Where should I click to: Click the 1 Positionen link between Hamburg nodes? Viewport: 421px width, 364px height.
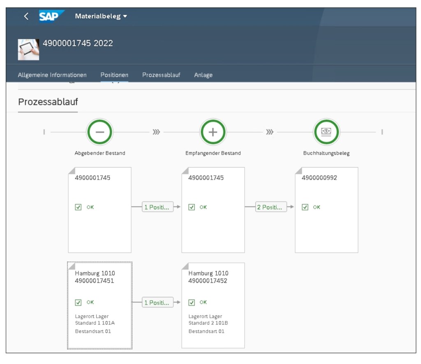tap(157, 301)
